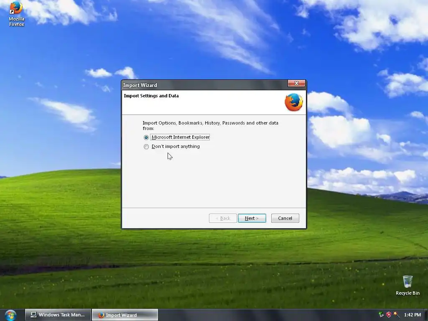This screenshot has height=321, width=428.
Task: Click the green network tray icon
Action: tap(381, 315)
